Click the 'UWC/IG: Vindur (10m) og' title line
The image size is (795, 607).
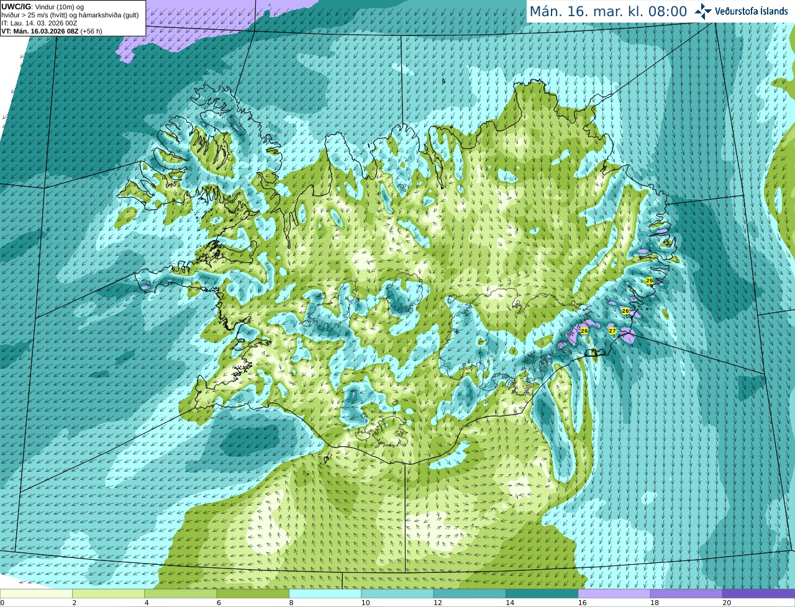tap(43, 7)
